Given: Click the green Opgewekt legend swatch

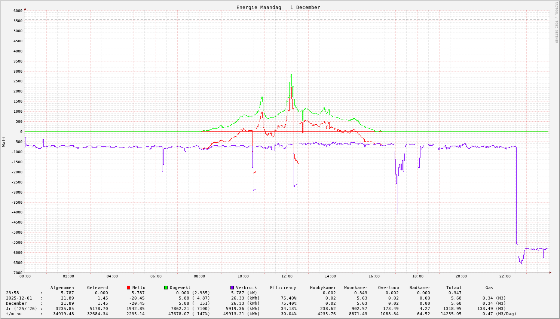Looking at the screenshot, I should 166,288.
